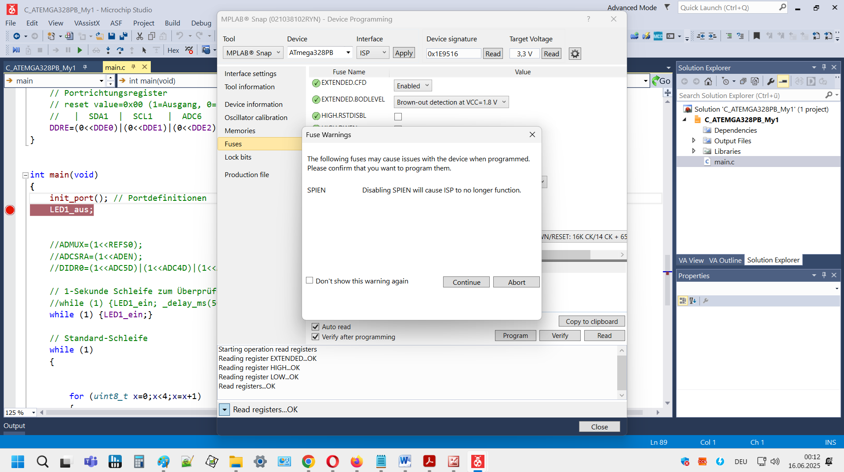Viewport: 844px width, 472px height.
Task: Click the Save All toolbar icon
Action: coord(124,36)
